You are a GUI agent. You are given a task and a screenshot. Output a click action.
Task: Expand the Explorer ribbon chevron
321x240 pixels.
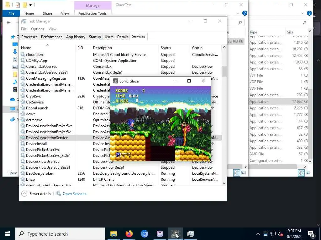(238, 13)
